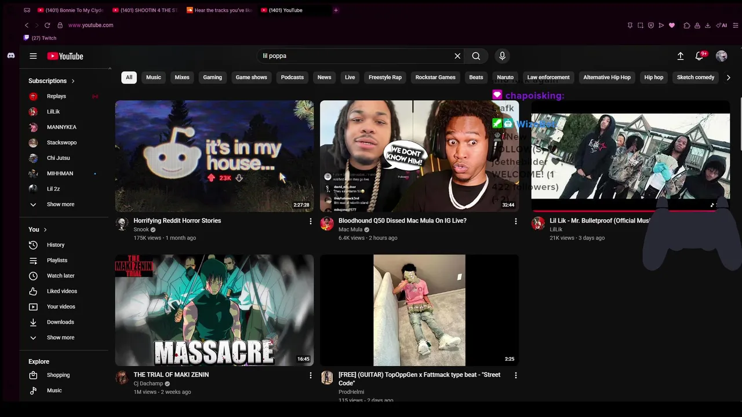Click the www.youtube.com address bar
The width and height of the screenshot is (742, 417).
tap(90, 25)
